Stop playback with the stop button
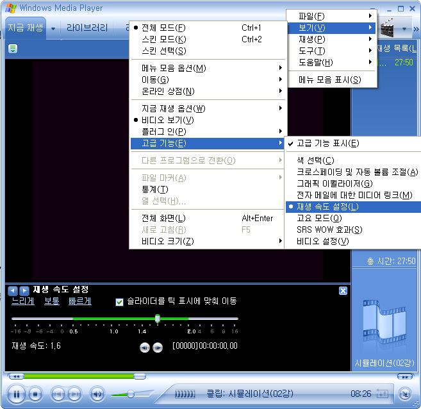The height and width of the screenshot is (409, 421). point(35,394)
